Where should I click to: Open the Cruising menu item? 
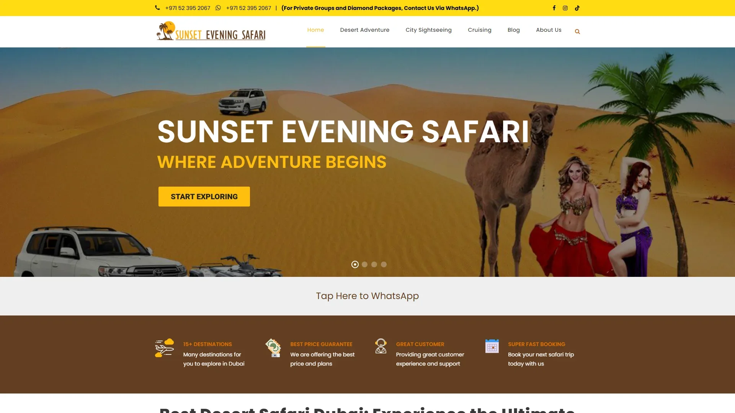480,30
